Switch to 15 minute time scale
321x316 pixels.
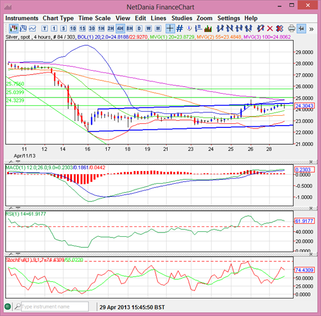tap(82, 28)
